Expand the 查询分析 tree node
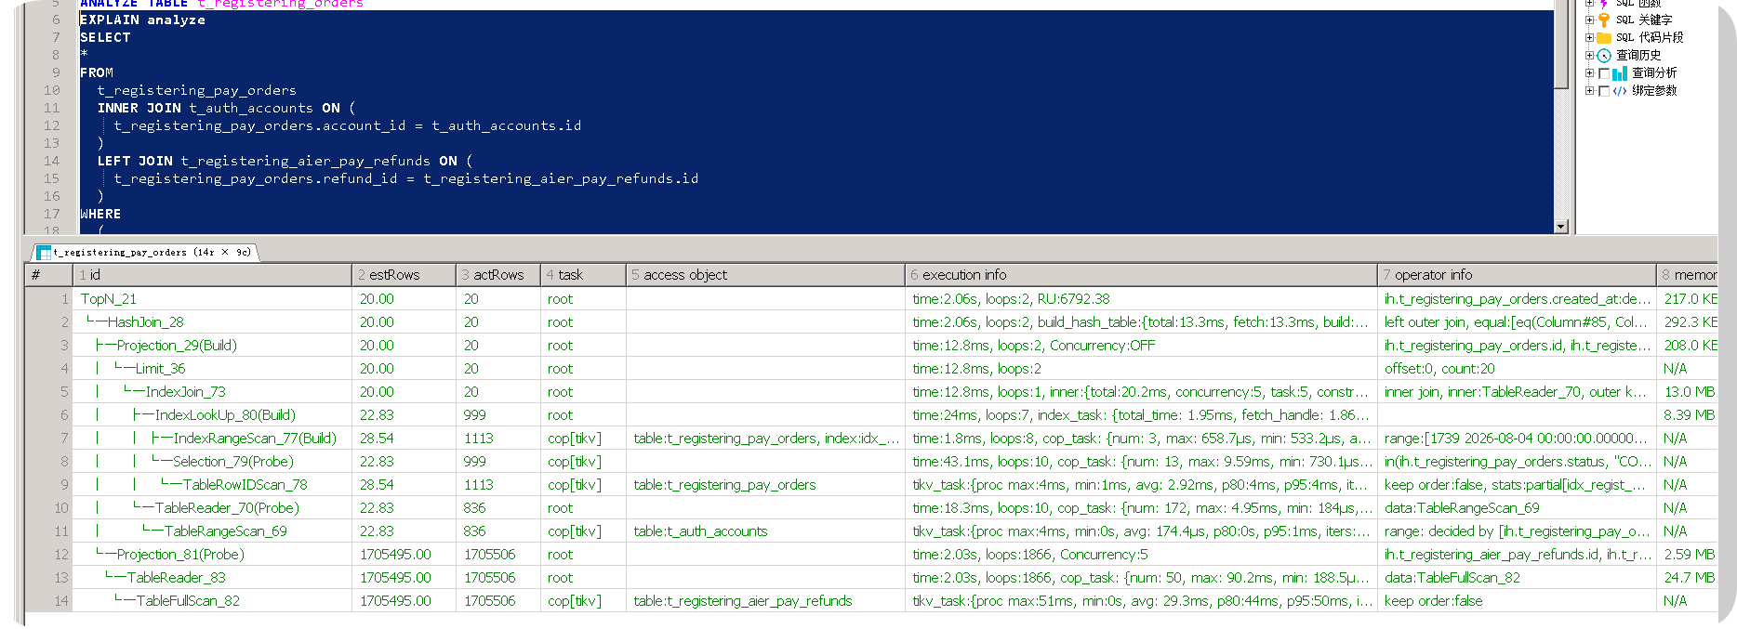 pyautogui.click(x=1589, y=73)
